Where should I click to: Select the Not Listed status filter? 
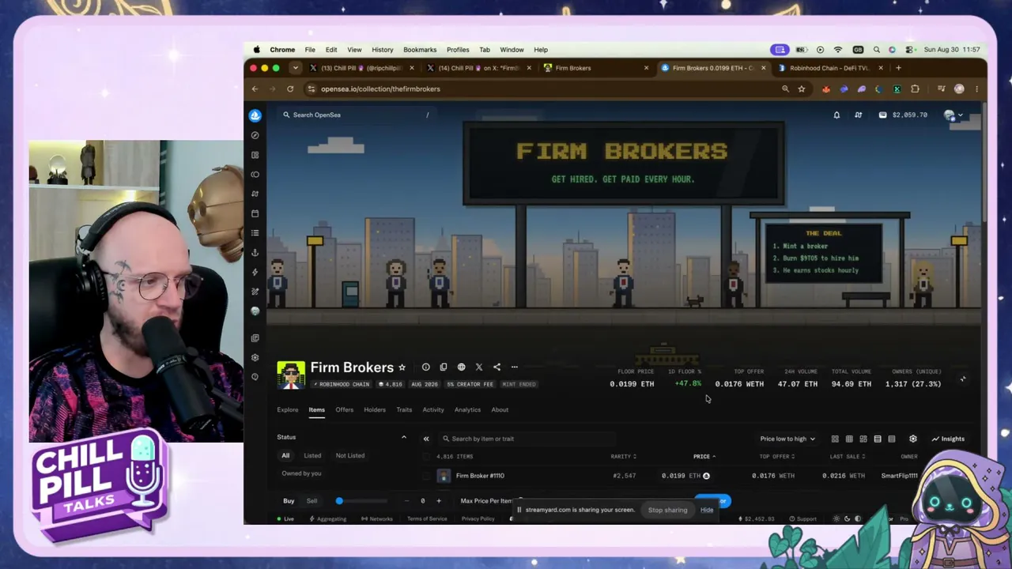point(350,456)
